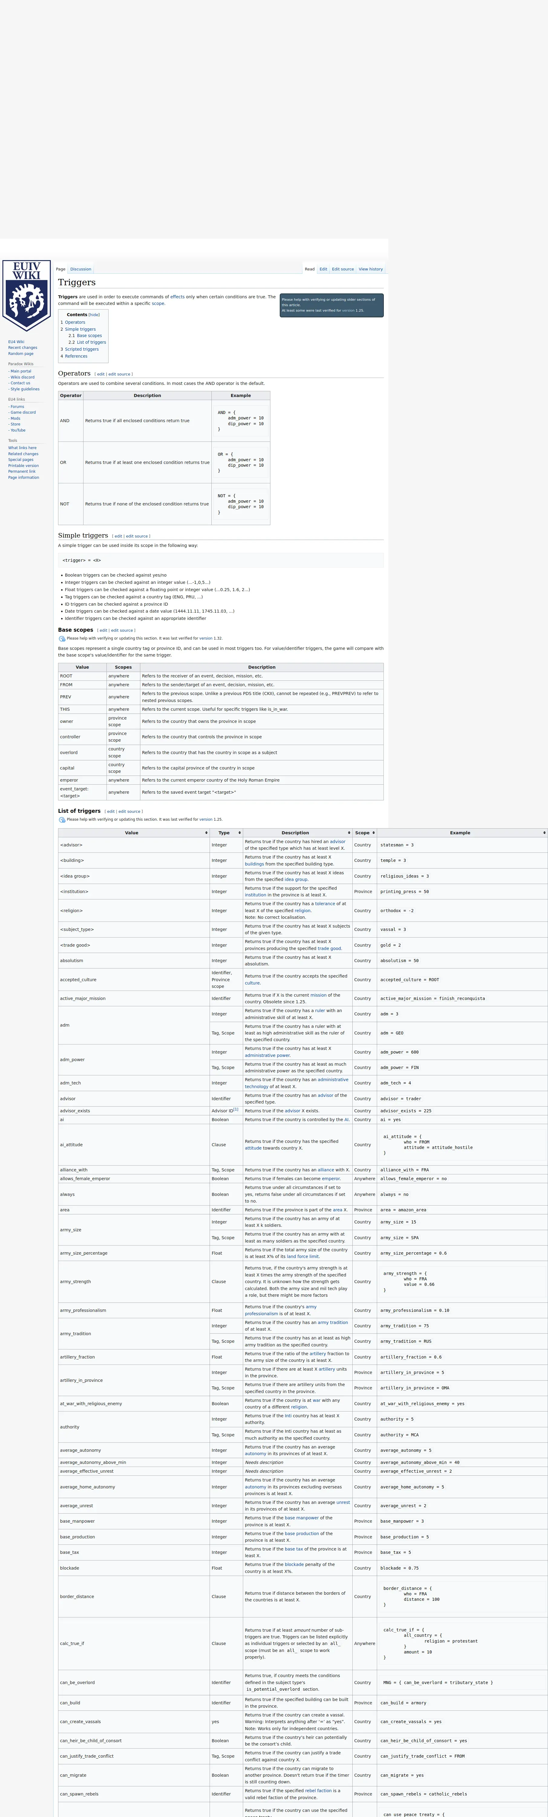548x1817 pixels.
Task: Jump to References in Contents
Action: click(74, 356)
